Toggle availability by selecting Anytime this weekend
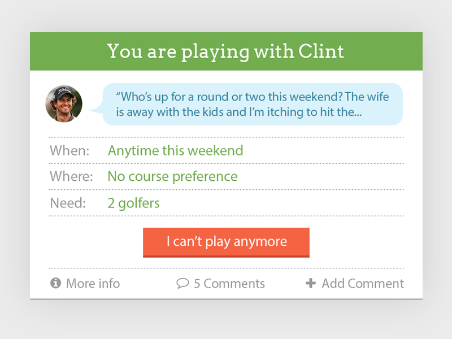Image resolution: width=452 pixels, height=339 pixels. [x=176, y=151]
